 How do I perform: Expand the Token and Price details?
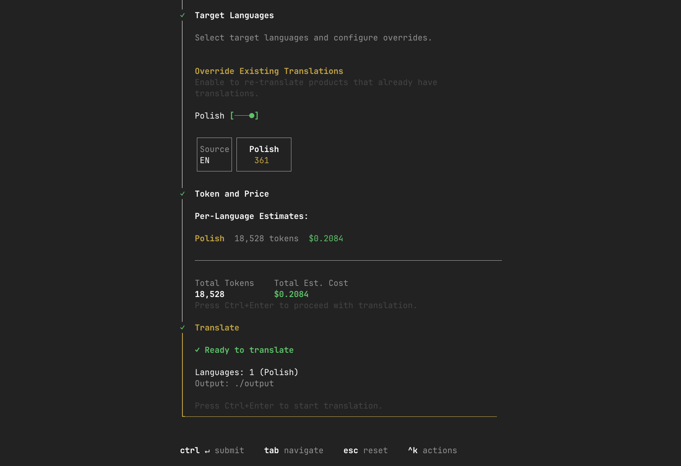pyautogui.click(x=232, y=194)
